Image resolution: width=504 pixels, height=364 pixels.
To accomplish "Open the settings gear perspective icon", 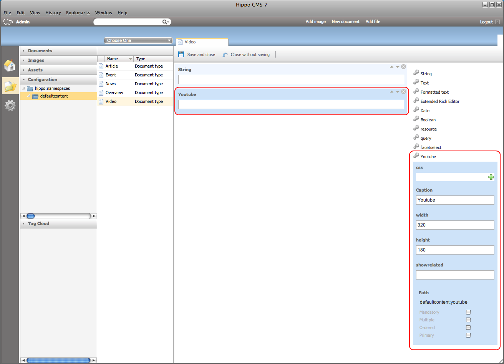I will pos(10,106).
